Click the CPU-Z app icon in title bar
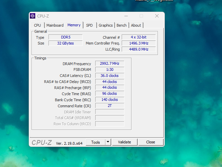Viewport: 222px width, 167px height. click(33, 16)
